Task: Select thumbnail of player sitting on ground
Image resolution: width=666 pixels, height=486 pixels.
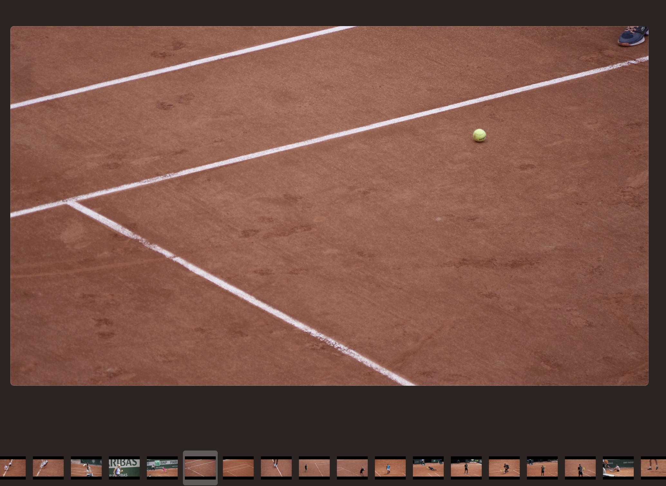Action: pyautogui.click(x=618, y=468)
